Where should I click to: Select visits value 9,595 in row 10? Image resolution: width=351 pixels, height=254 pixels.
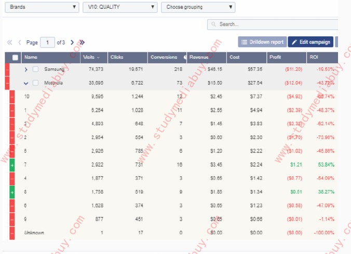click(x=98, y=97)
